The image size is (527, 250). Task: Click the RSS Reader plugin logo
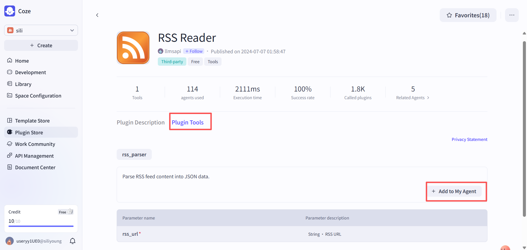point(133,48)
